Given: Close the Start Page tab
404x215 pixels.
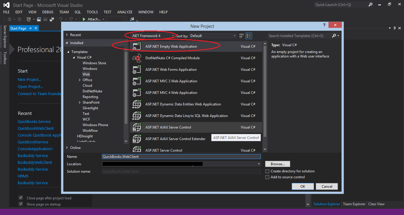Looking at the screenshot, I should point(36,28).
